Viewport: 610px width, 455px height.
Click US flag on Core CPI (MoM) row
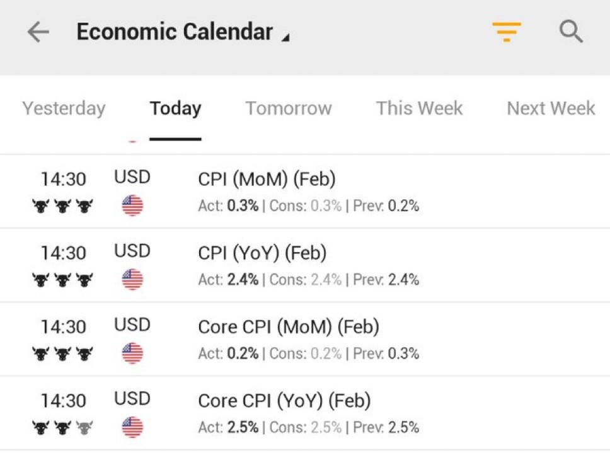point(132,353)
